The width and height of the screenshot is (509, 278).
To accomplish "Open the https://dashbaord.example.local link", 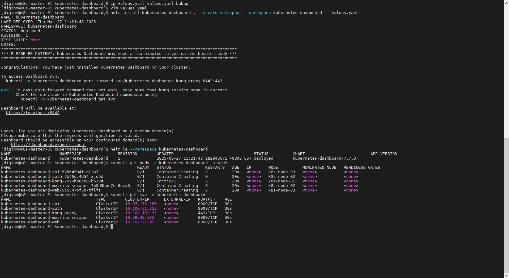I will click(48, 145).
